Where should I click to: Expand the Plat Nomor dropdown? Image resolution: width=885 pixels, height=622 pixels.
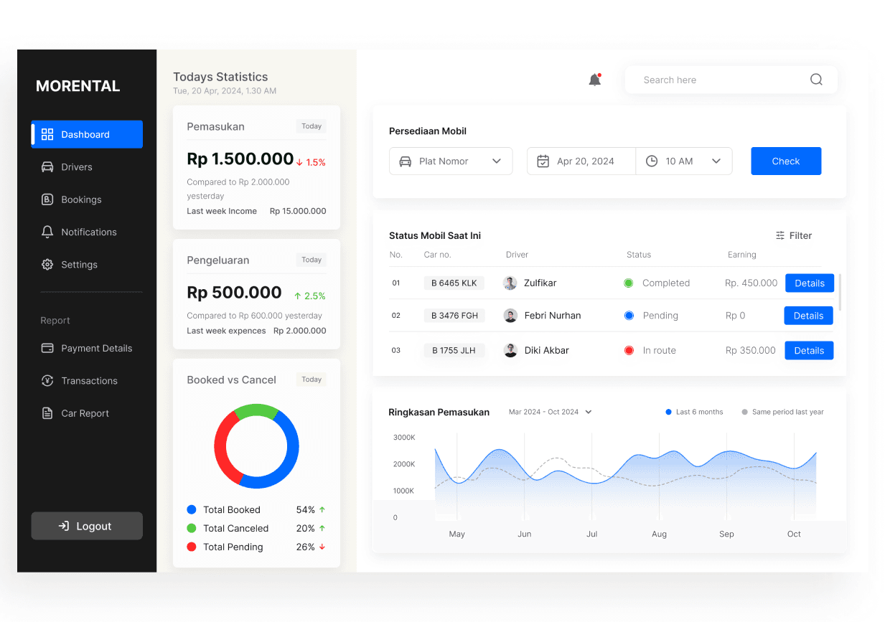click(x=497, y=161)
